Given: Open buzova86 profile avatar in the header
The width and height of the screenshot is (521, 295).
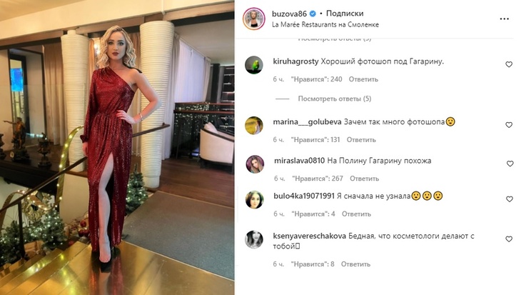Looking at the screenshot, I should 254,19.
